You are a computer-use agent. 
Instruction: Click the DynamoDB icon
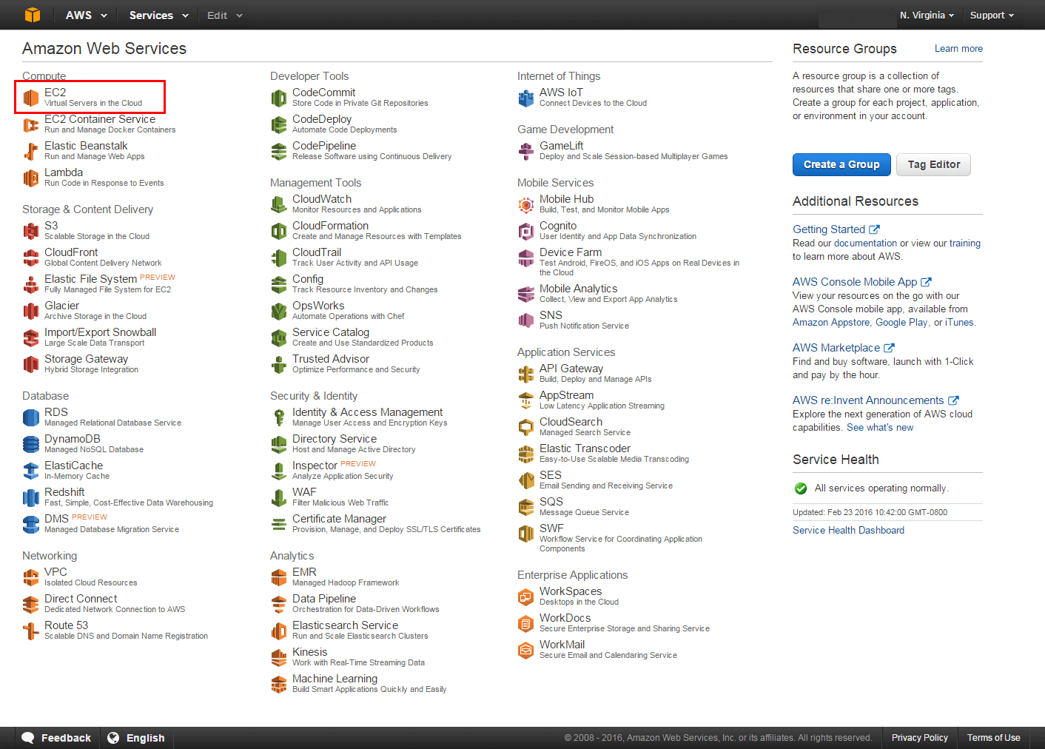31,444
